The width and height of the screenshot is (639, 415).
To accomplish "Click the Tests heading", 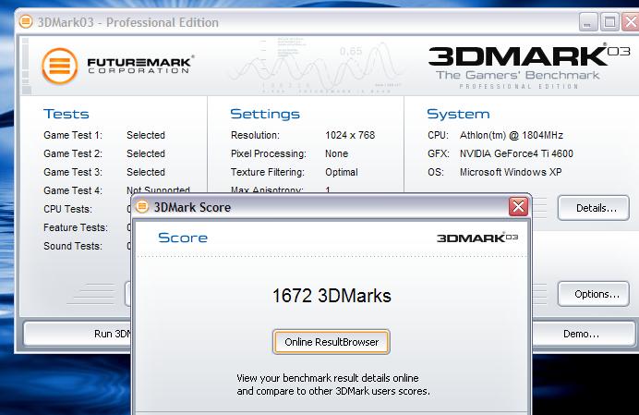I will (x=66, y=114).
